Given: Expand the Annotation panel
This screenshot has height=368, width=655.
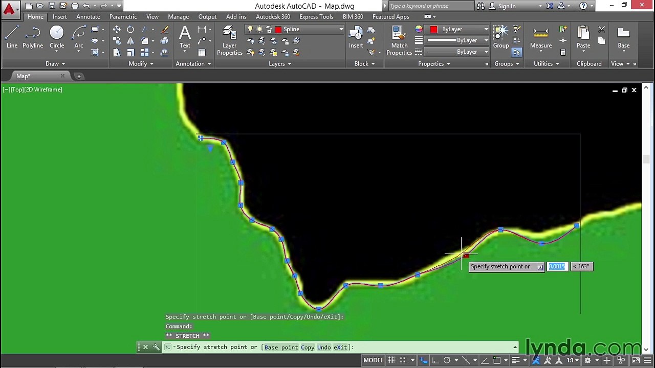Looking at the screenshot, I should 193,64.
